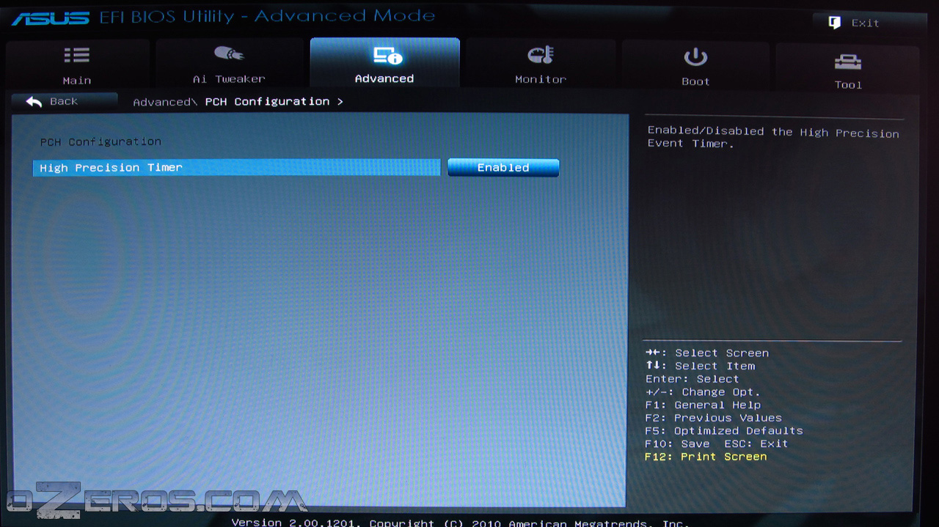Screen dimensions: 939x527
Task: Go Back to the previous menu
Action: coord(64,101)
